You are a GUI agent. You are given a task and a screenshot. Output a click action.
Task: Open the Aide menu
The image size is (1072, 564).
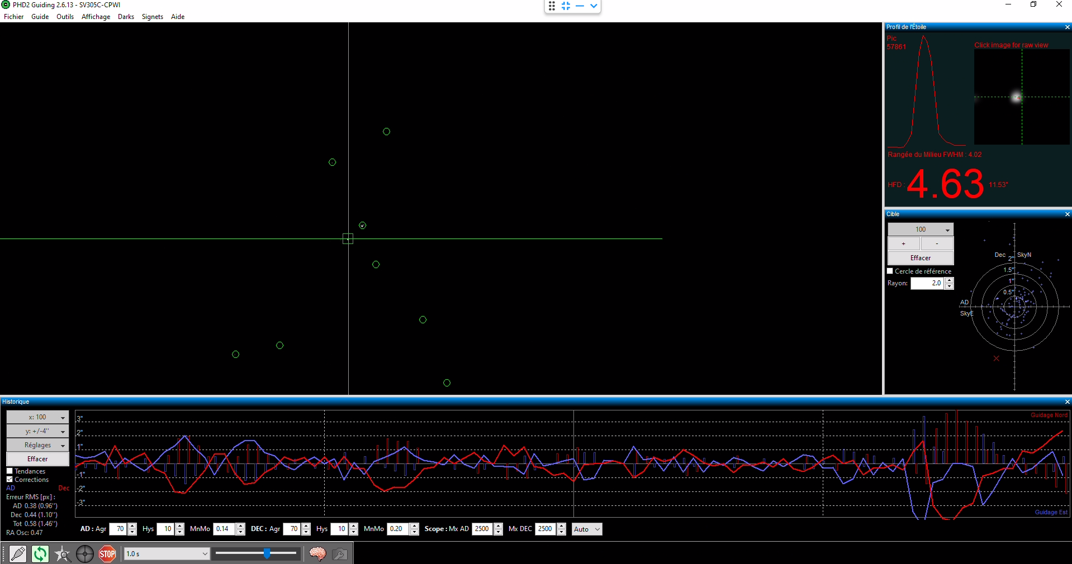pyautogui.click(x=178, y=17)
